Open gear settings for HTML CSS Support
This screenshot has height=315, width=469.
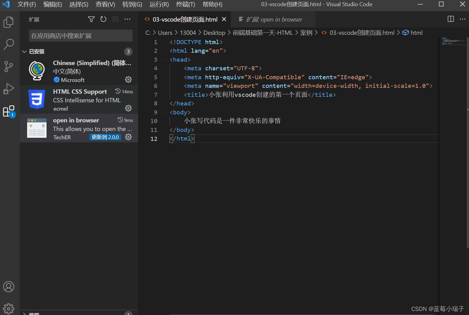tap(128, 108)
